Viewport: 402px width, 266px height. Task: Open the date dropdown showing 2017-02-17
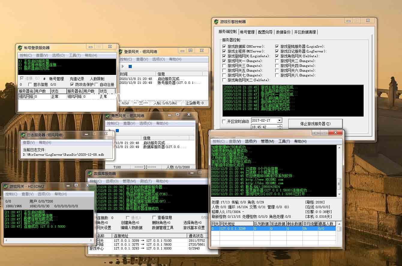279,120
